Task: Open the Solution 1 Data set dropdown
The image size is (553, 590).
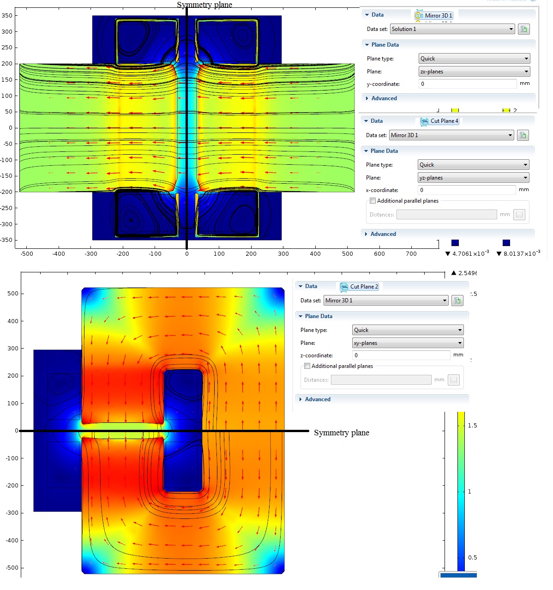Action: click(452, 29)
